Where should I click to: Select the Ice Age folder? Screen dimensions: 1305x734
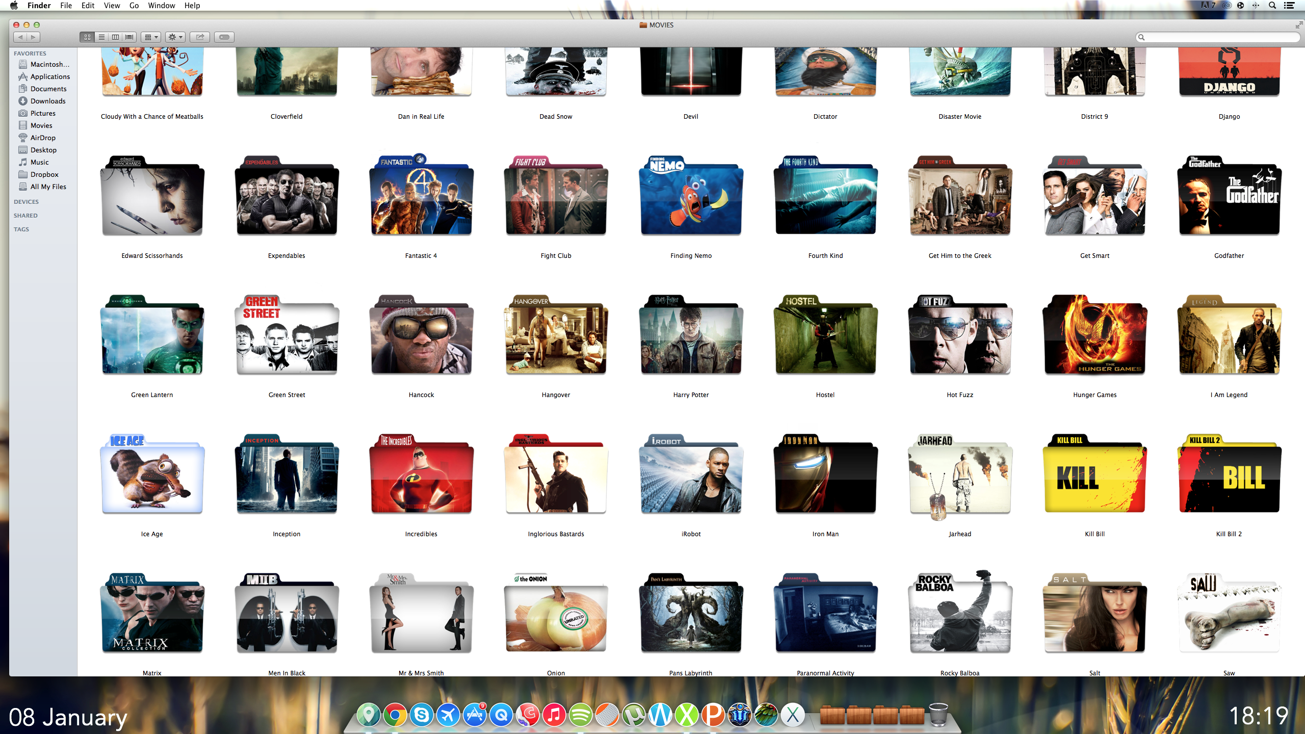pyautogui.click(x=152, y=475)
